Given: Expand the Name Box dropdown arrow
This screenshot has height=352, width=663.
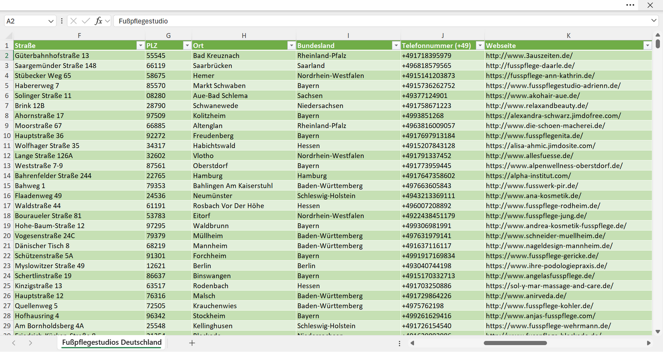Looking at the screenshot, I should (x=51, y=21).
